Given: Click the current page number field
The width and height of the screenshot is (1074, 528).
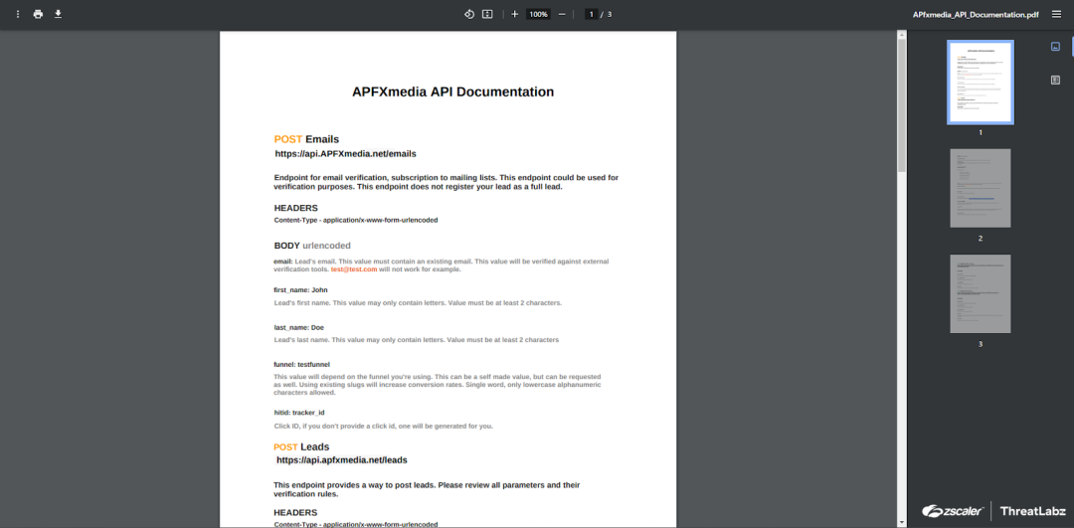Looking at the screenshot, I should point(592,14).
